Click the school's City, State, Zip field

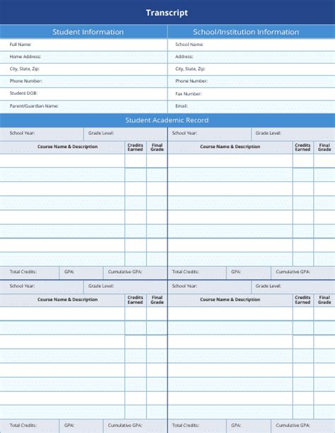(252, 69)
